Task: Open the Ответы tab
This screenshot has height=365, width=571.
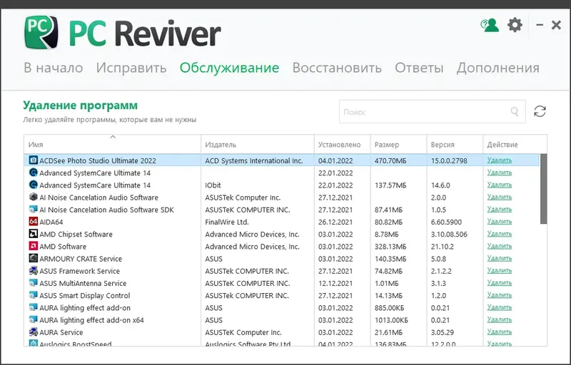Action: click(x=419, y=68)
